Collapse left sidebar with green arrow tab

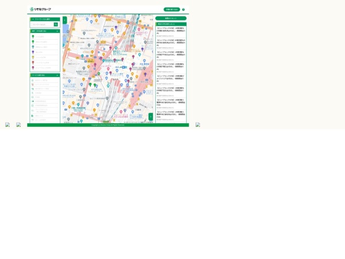pyautogui.click(x=64, y=20)
